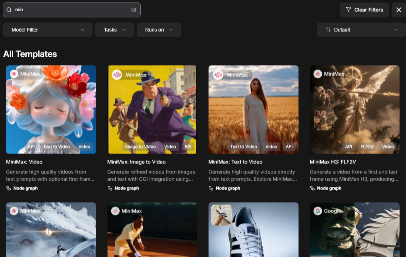406x257 pixels.
Task: Click MiniMax logo on the wheat field card
Action: (x=218, y=75)
